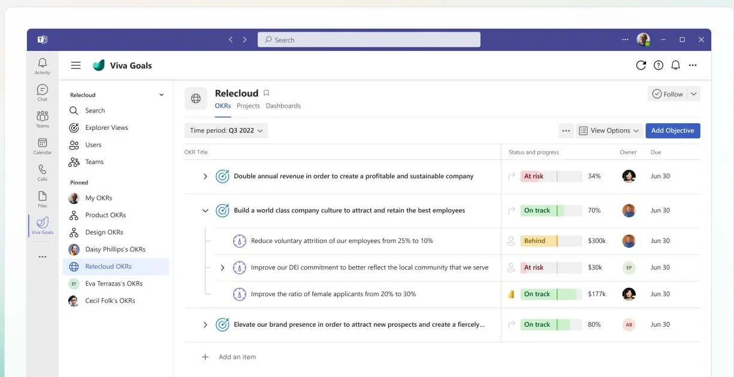The height and width of the screenshot is (377, 734).
Task: Click the person icon in Improve DEI row
Action: 511,267
